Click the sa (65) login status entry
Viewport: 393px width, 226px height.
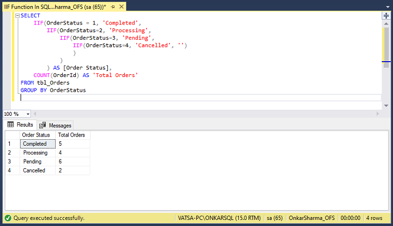coord(275,218)
